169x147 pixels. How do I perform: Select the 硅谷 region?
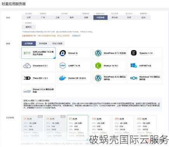pos(143,17)
